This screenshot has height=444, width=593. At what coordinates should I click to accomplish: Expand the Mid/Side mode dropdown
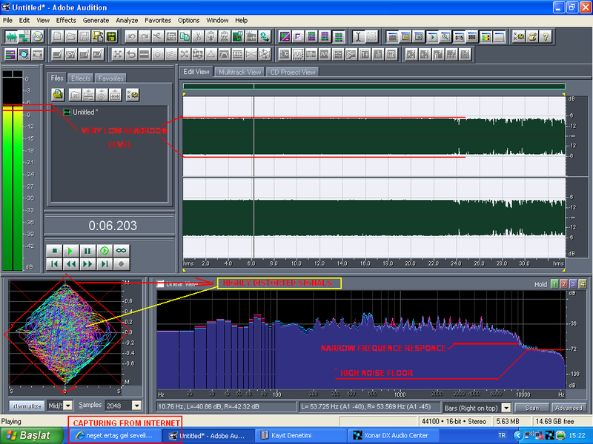[68, 406]
